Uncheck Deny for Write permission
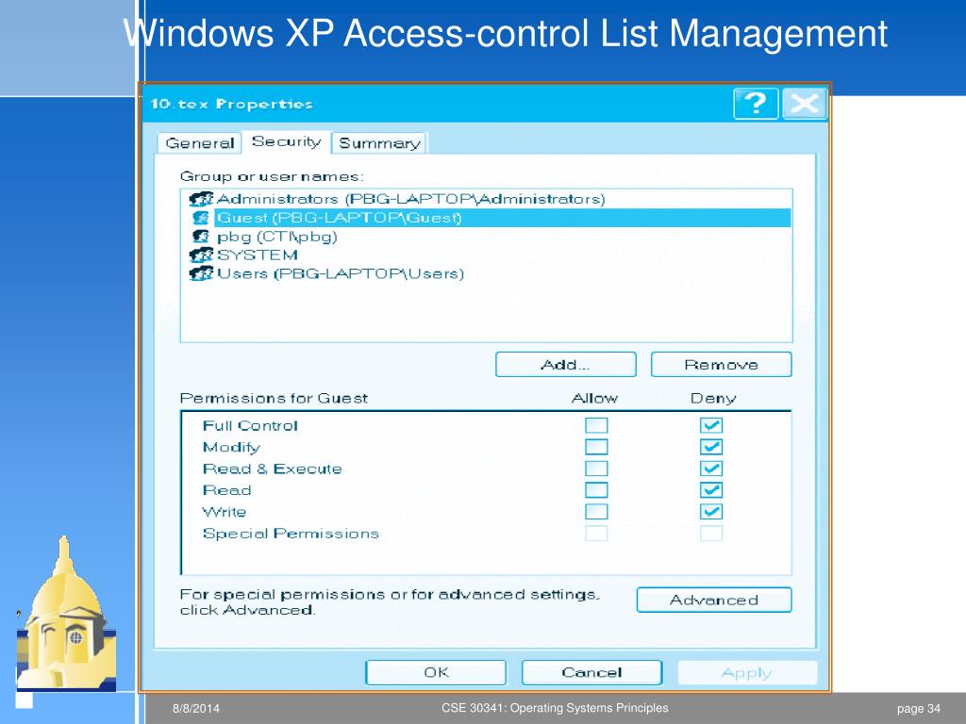 711,512
